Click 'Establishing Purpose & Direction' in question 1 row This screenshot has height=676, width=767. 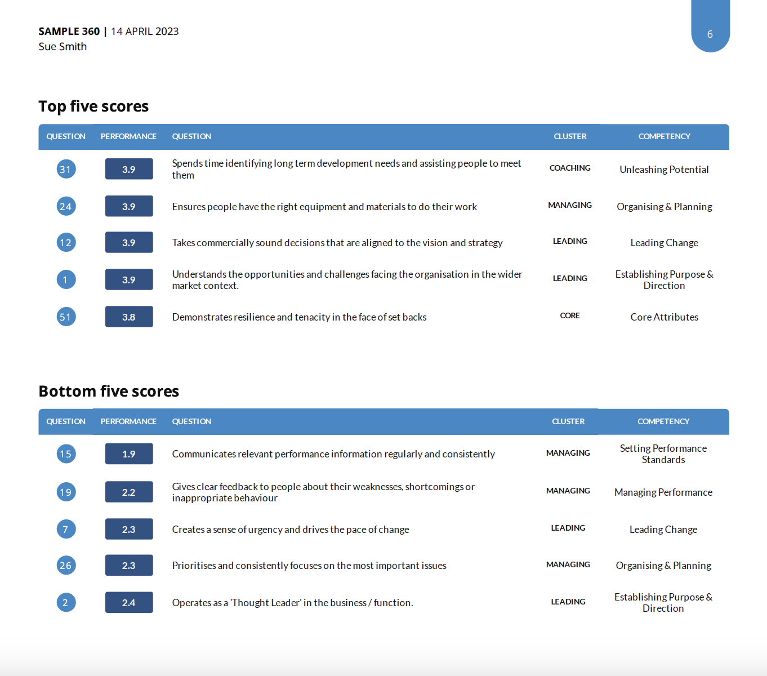click(665, 280)
